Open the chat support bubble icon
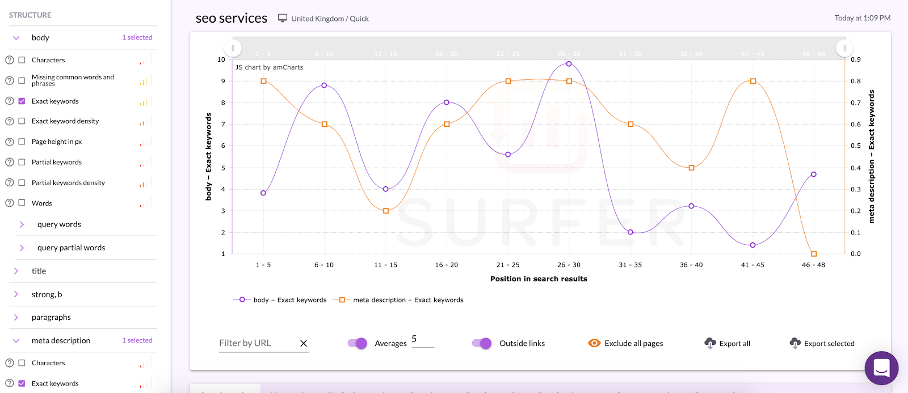Viewport: 908px width, 393px height. click(881, 368)
